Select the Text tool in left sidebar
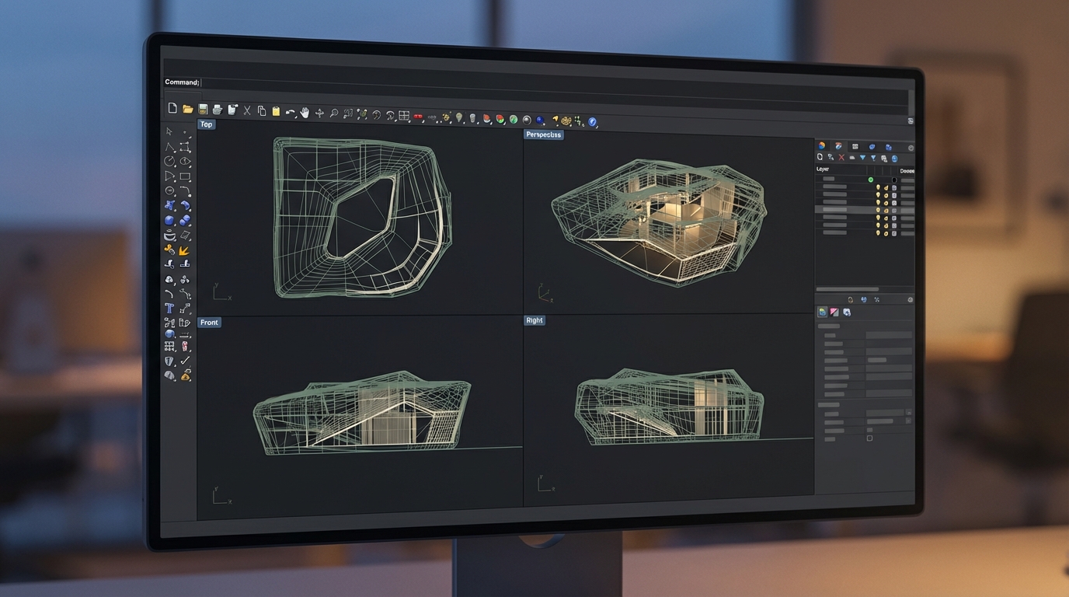 [169, 309]
